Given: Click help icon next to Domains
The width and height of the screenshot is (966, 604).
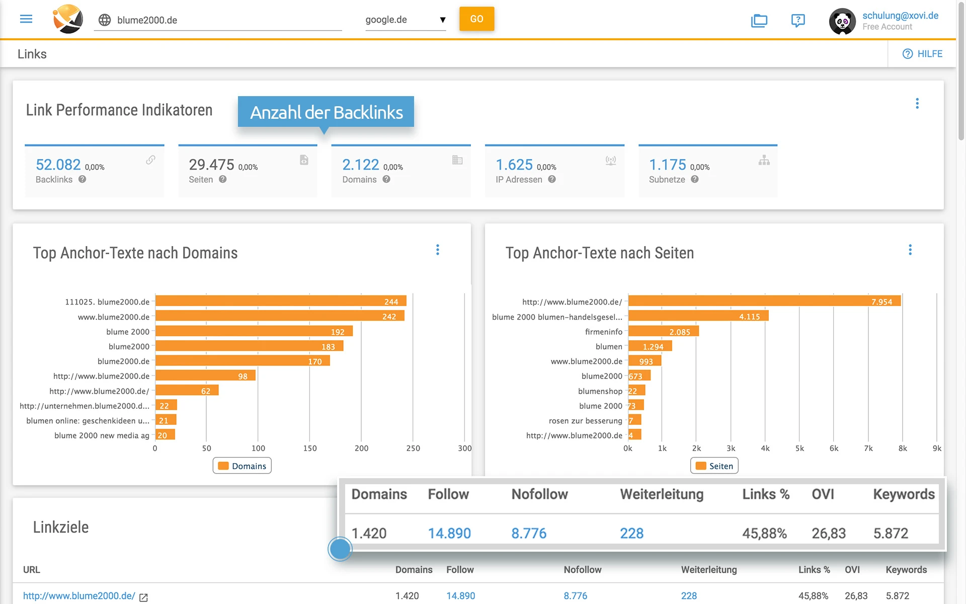Looking at the screenshot, I should pos(386,179).
